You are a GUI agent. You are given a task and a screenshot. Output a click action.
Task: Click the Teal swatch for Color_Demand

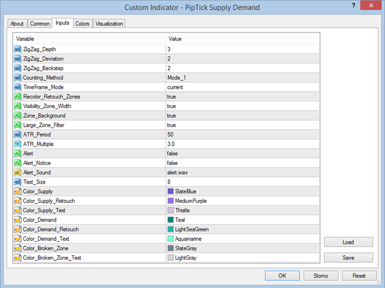coord(171,220)
